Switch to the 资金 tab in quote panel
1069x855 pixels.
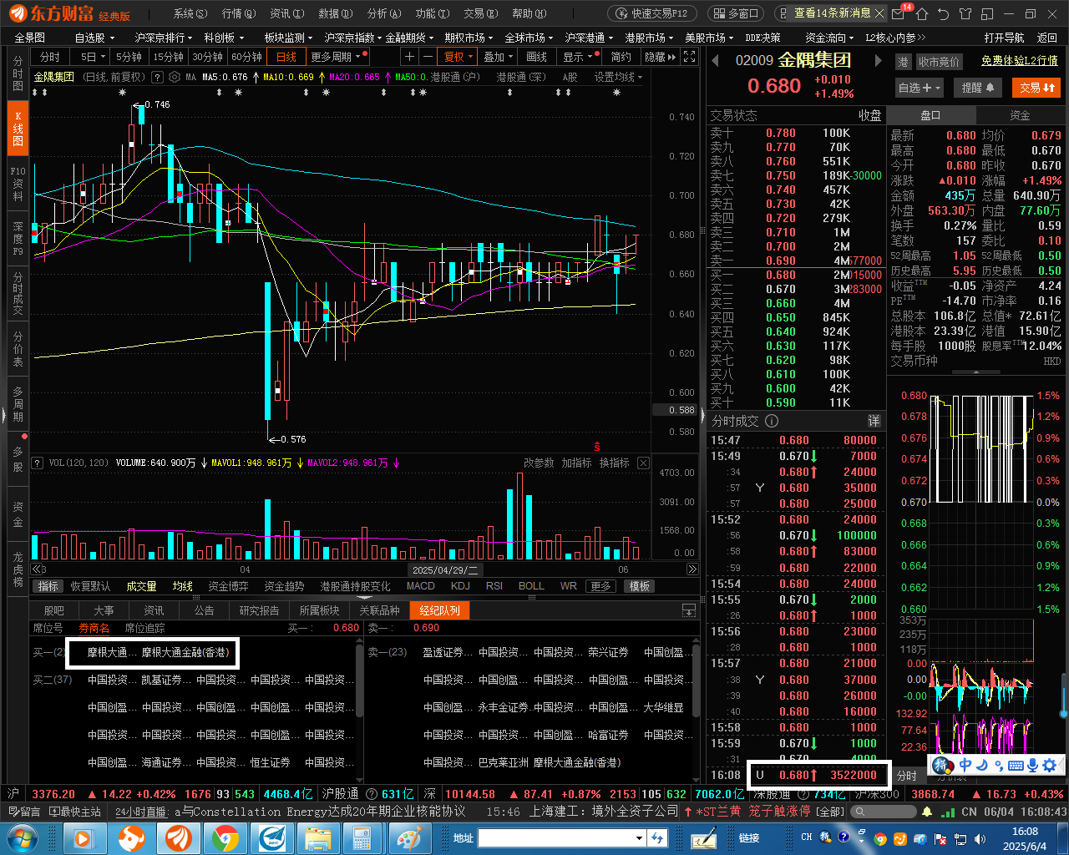click(x=1020, y=115)
